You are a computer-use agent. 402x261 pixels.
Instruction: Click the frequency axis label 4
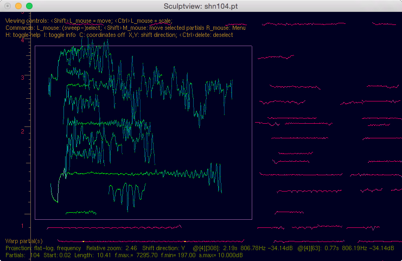point(22,40)
